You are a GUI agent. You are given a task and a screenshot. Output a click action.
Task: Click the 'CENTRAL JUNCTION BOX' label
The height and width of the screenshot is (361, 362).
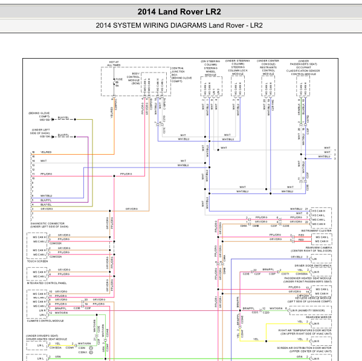pos(178,71)
